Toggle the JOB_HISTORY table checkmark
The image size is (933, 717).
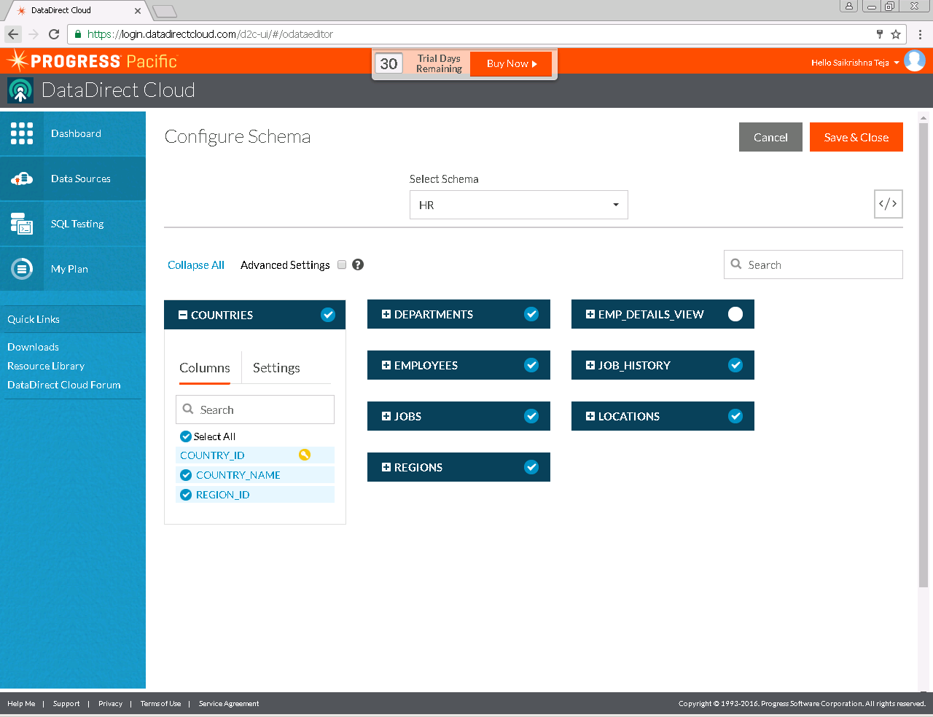(735, 365)
